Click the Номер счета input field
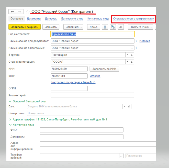 53,114
